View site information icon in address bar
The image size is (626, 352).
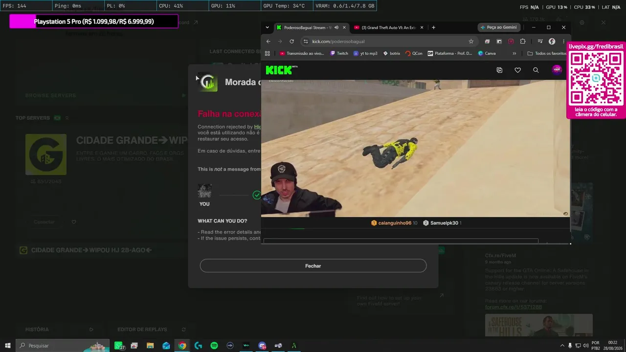tap(306, 42)
